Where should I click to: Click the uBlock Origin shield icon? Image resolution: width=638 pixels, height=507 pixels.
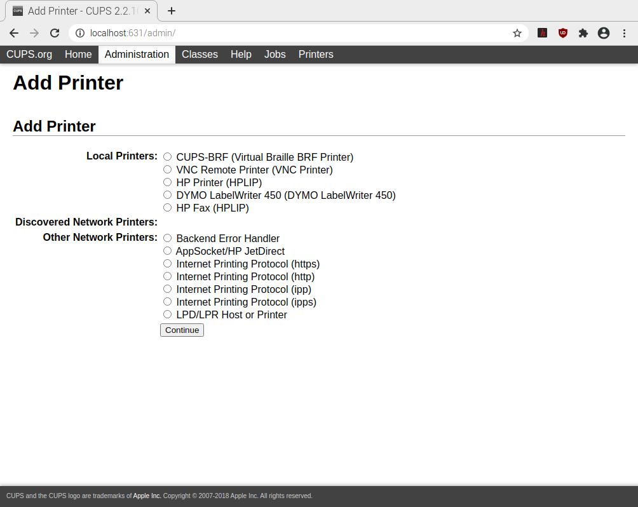click(x=562, y=33)
